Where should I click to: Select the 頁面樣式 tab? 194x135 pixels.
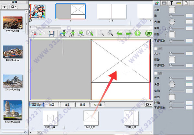[37, 105]
